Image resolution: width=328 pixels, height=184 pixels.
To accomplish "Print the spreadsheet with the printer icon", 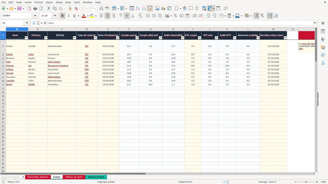I will pos(35,8).
